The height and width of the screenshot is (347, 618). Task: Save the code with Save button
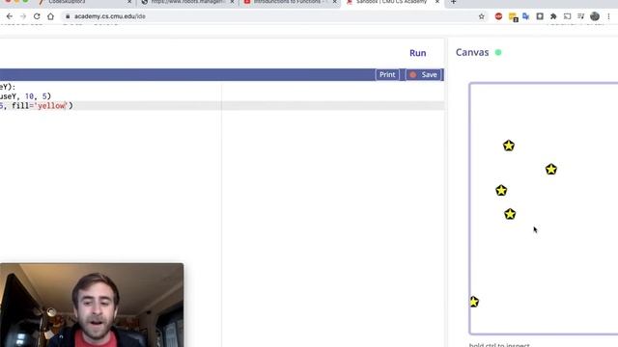click(x=424, y=75)
